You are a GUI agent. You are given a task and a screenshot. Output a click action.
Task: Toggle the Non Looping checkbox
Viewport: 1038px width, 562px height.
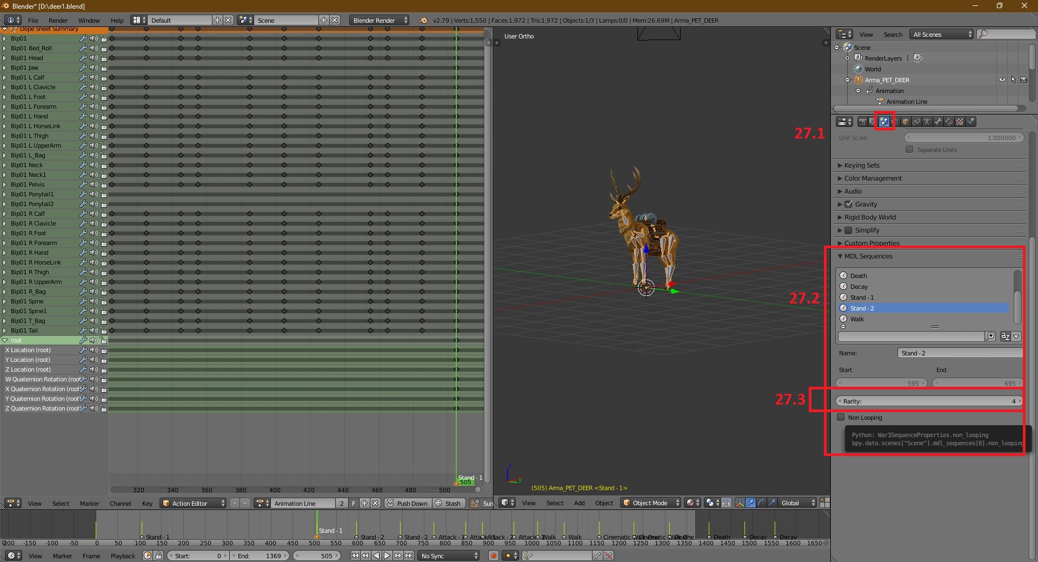841,417
